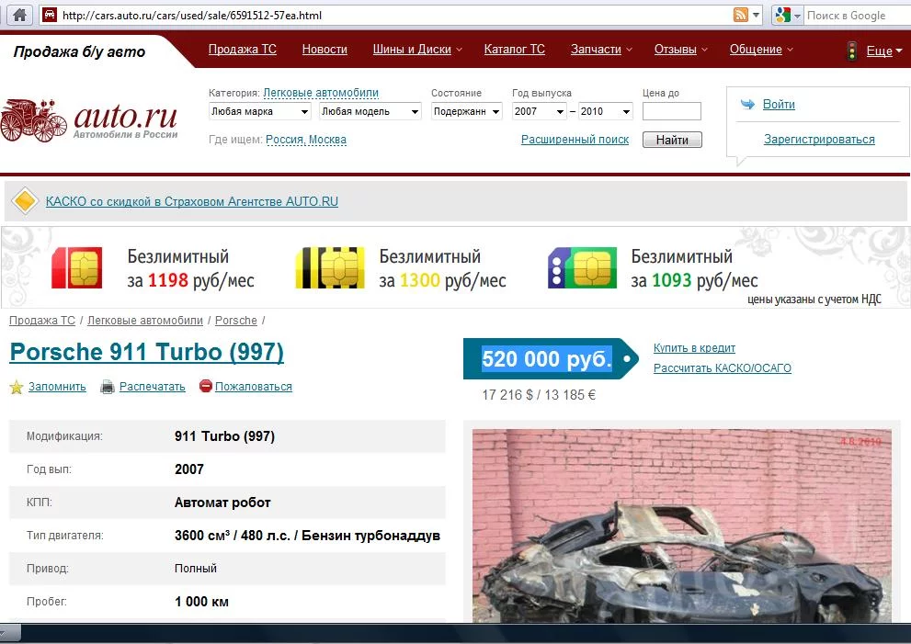911x644 pixels.
Task: Click the Запомнить link
Action: (x=57, y=387)
